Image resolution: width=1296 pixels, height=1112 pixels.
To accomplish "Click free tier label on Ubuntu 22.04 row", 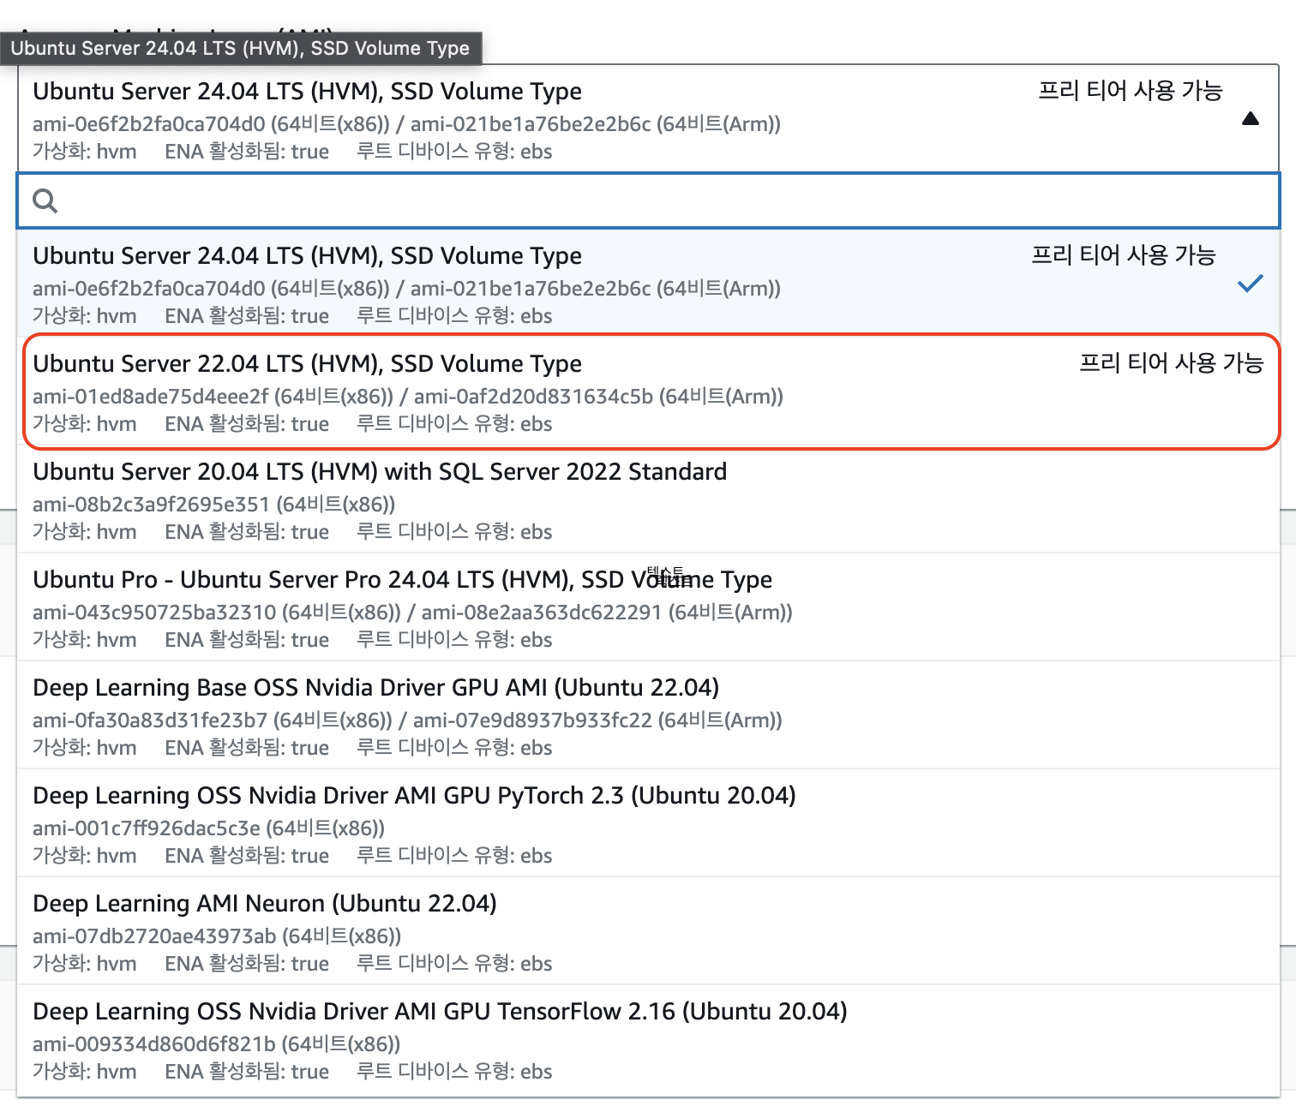I will pos(1171,363).
